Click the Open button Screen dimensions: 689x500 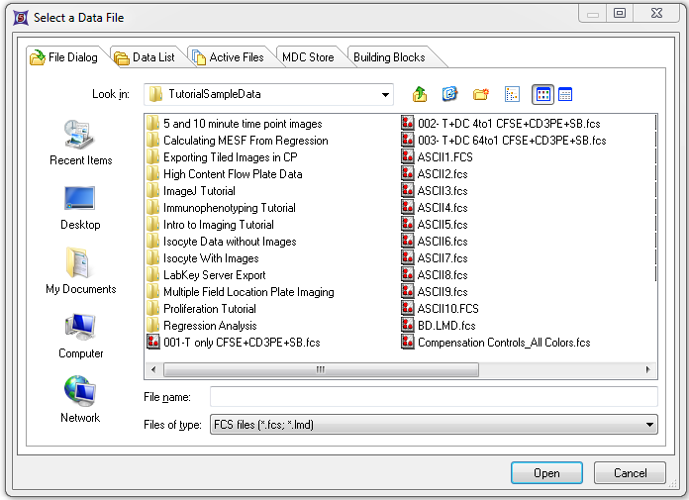[x=546, y=473]
